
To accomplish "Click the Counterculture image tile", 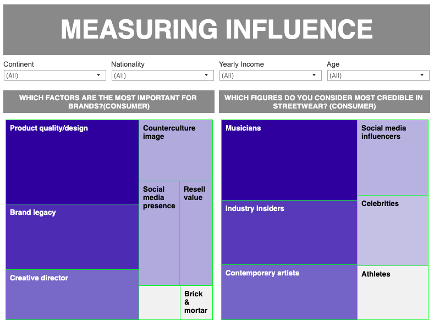I will pos(175,150).
